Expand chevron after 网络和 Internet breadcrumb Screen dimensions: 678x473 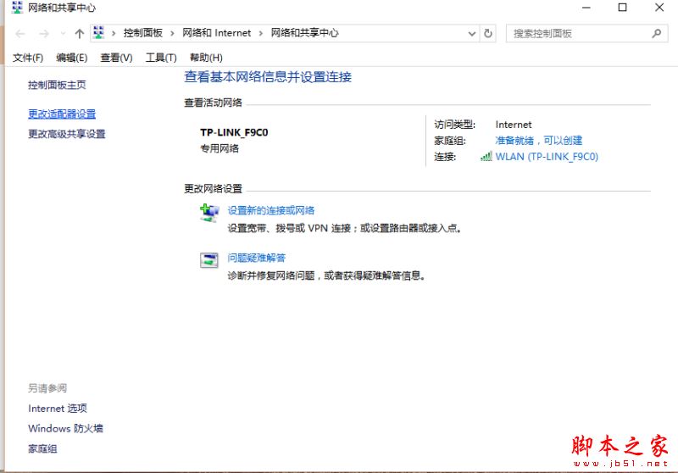point(261,33)
